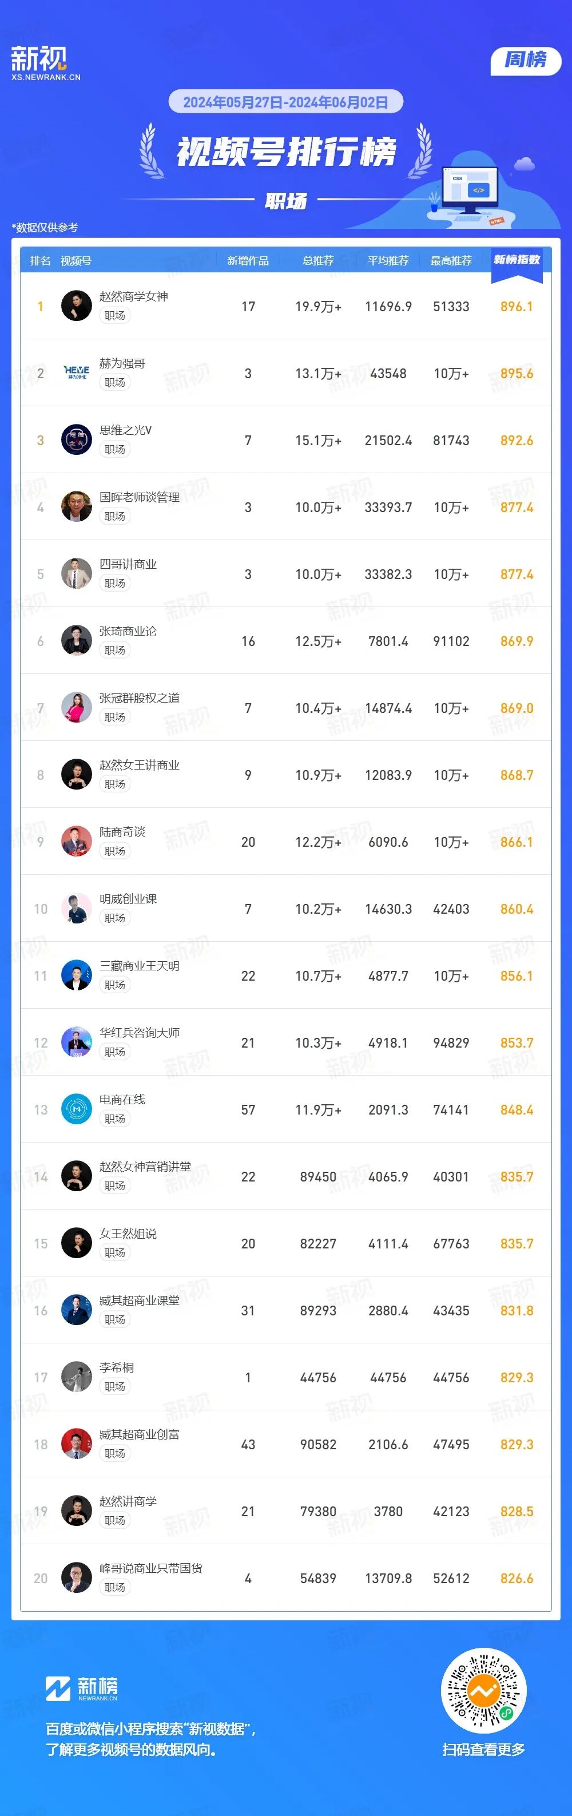
Task: Click the 扫码查看更多 text
Action: click(x=483, y=1750)
